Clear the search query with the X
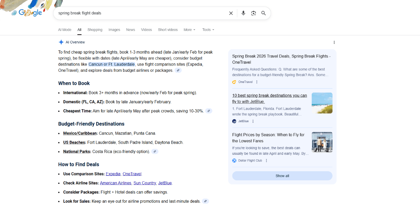 pyautogui.click(x=231, y=13)
